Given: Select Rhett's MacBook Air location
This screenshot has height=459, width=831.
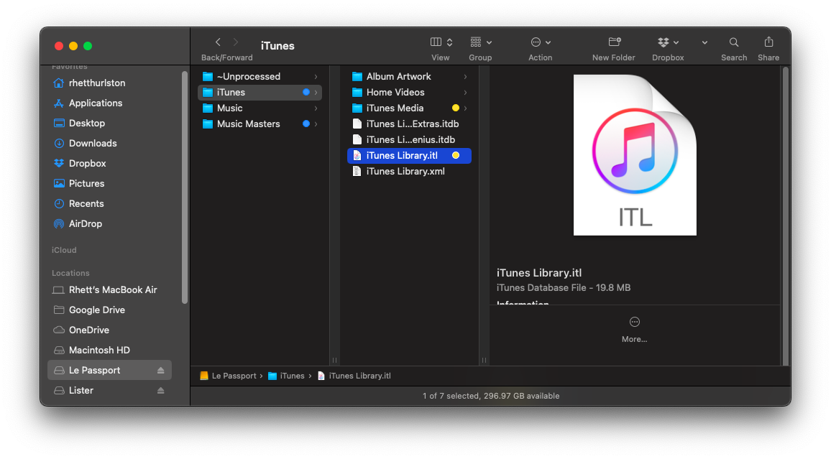Looking at the screenshot, I should [x=113, y=290].
